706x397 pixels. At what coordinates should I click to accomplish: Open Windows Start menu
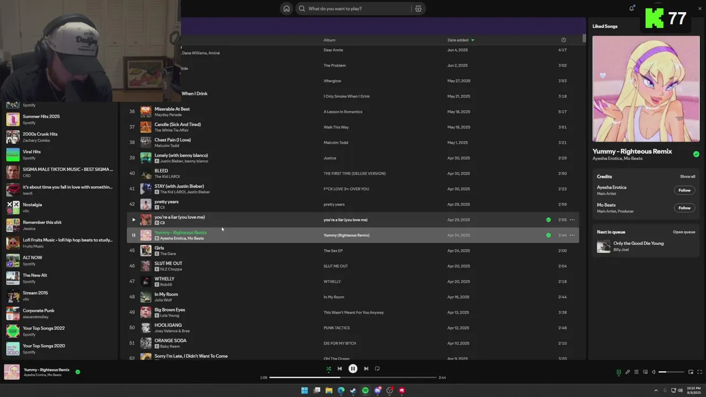304,390
